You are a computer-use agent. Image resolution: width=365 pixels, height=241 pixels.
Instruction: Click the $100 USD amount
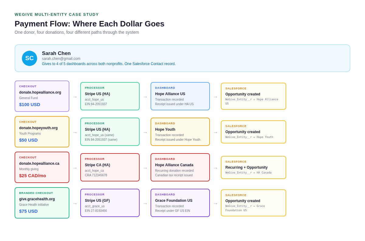[x=30, y=105]
